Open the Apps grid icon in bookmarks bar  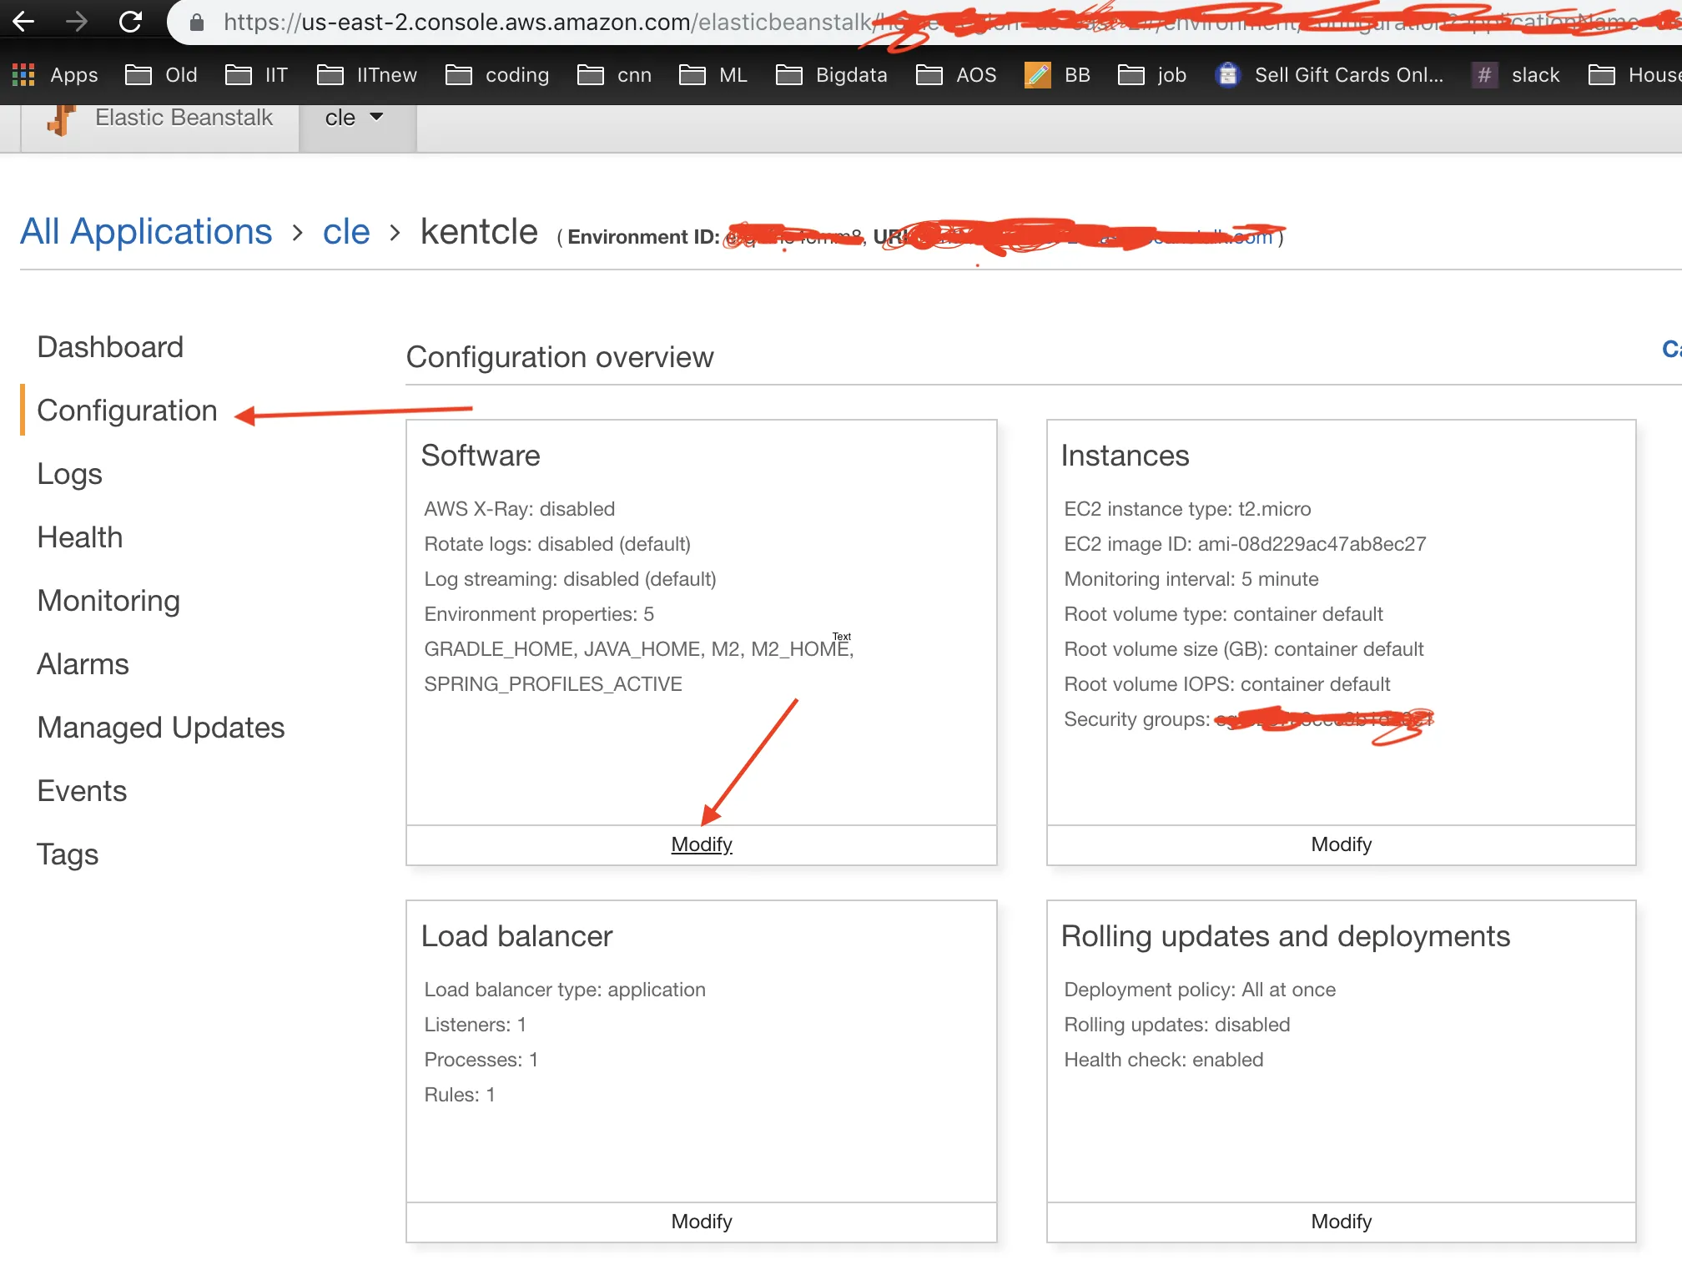tap(23, 75)
